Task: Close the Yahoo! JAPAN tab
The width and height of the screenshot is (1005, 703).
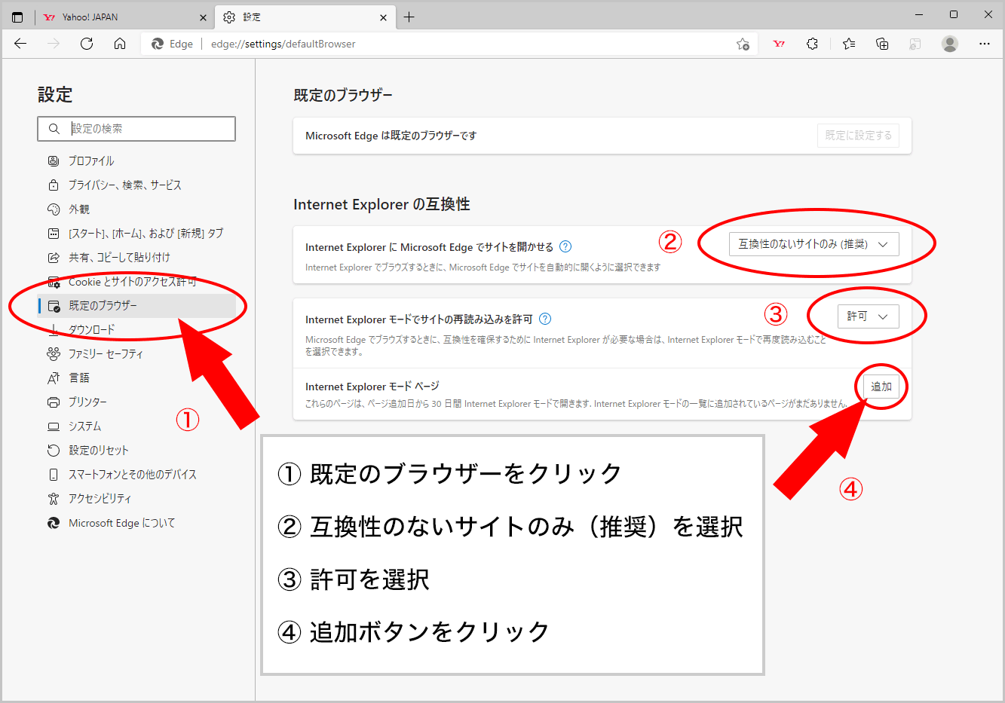Action: point(203,17)
